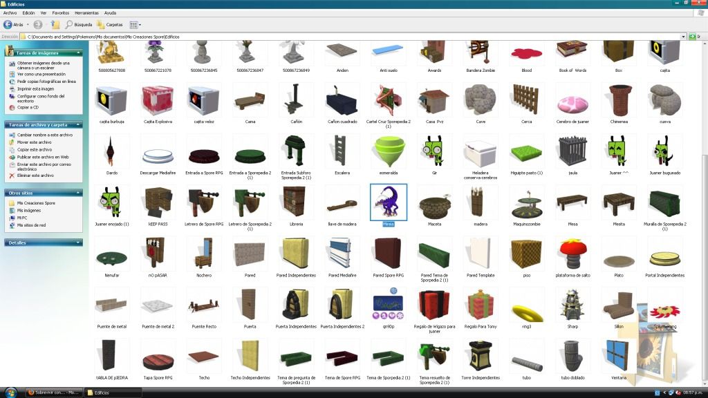The image size is (708, 398).
Task: Click the taskbar clock showing 08:57 p.m.
Action: tap(693, 392)
